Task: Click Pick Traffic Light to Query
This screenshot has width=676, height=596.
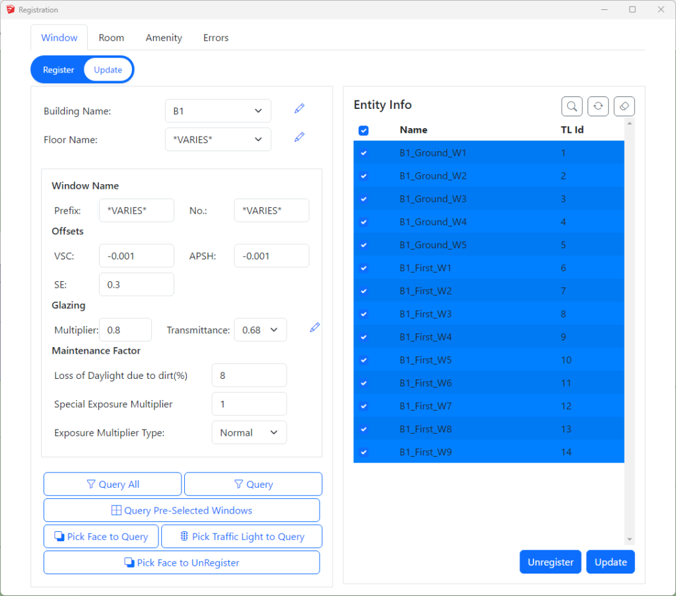Action: (x=242, y=537)
